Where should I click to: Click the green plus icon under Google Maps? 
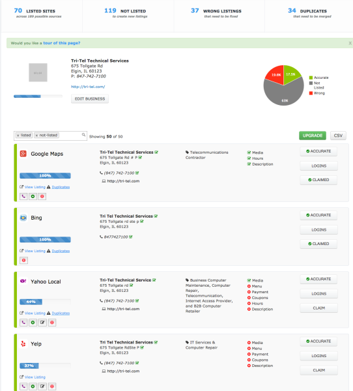(x=33, y=197)
